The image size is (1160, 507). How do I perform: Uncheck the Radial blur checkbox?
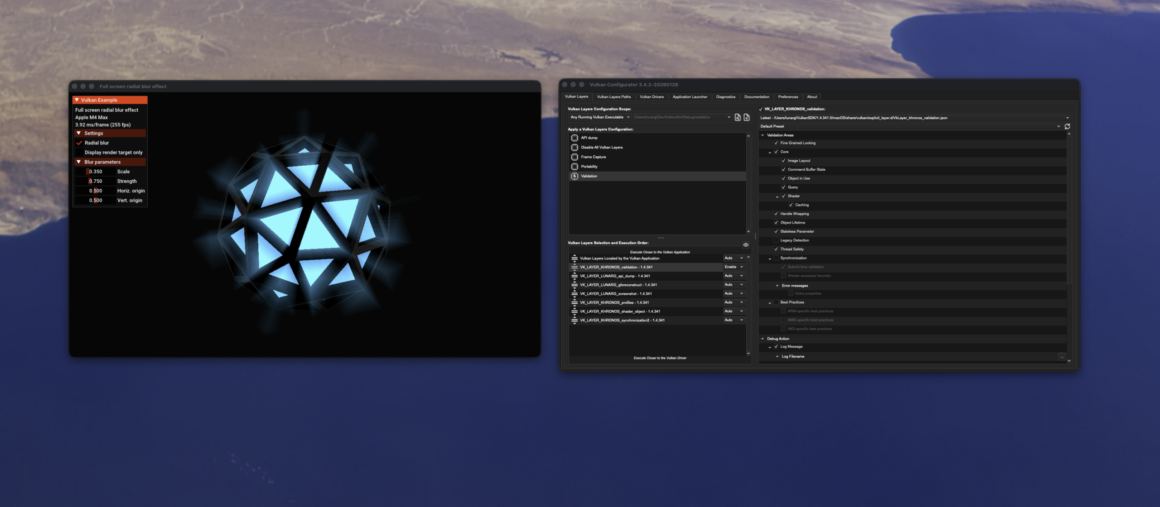(80, 143)
